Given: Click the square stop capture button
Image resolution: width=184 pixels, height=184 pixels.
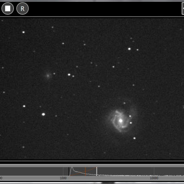Looking at the screenshot, I should click(x=7, y=9).
